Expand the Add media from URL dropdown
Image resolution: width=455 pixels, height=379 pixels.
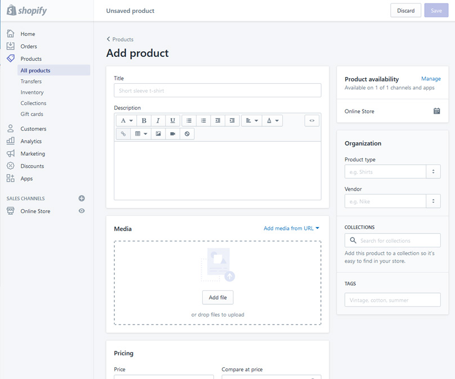pos(291,228)
